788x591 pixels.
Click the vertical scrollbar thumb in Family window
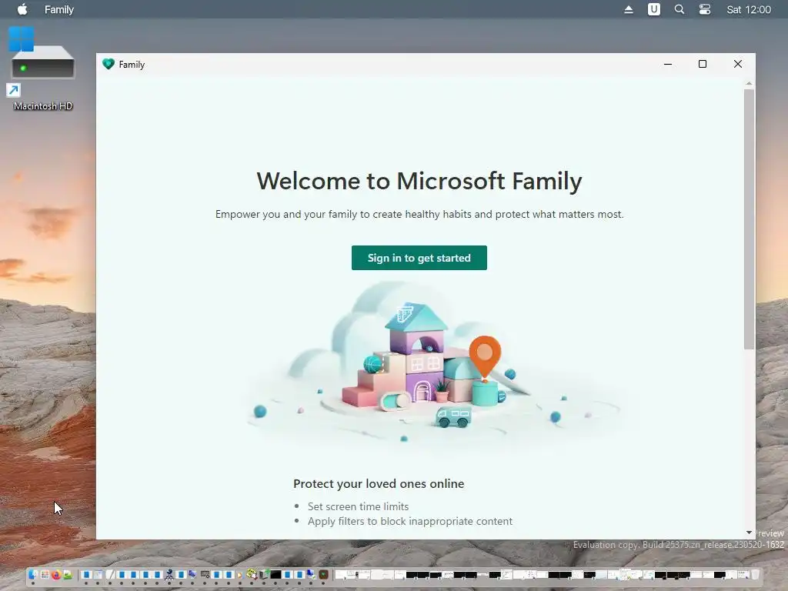749,219
